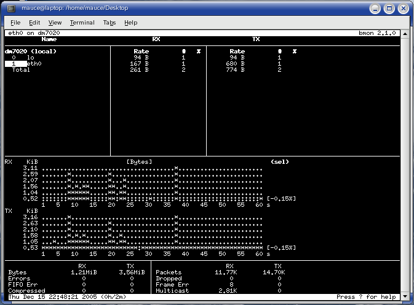Image resolution: width=414 pixels, height=305 pixels.
Task: Click the TX 'Rate' column header
Action: pos(237,52)
